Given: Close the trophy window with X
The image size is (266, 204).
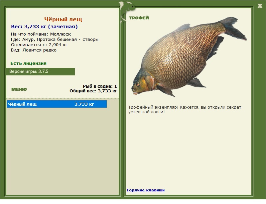Looking at the screenshot, I should pyautogui.click(x=260, y=6).
